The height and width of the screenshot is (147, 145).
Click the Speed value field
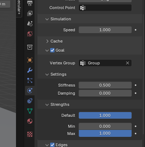pyautogui.click(x=105, y=30)
